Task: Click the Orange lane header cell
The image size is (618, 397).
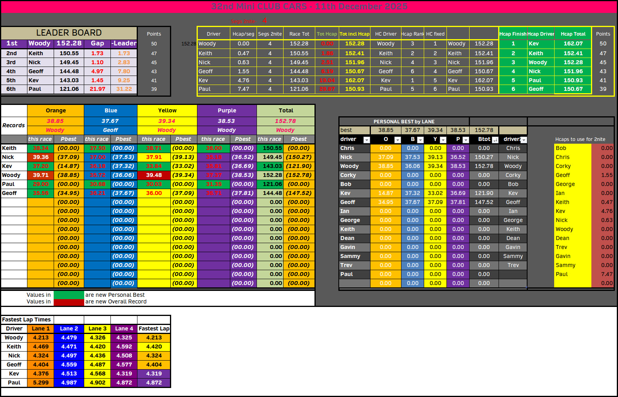Action: coord(56,110)
